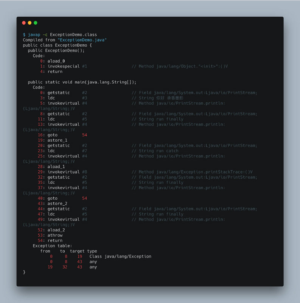
Task: Click the "target" column header
Action: (x=77, y=251)
